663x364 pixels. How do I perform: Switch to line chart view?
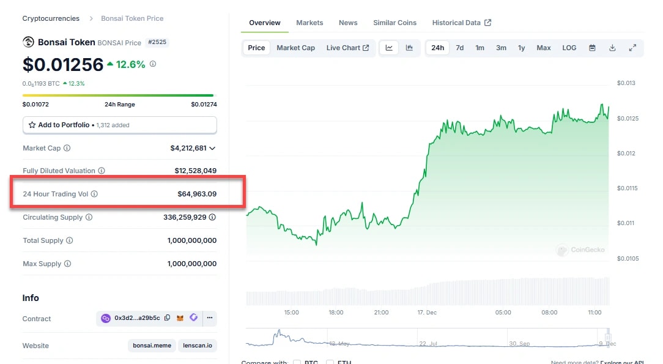tap(389, 48)
